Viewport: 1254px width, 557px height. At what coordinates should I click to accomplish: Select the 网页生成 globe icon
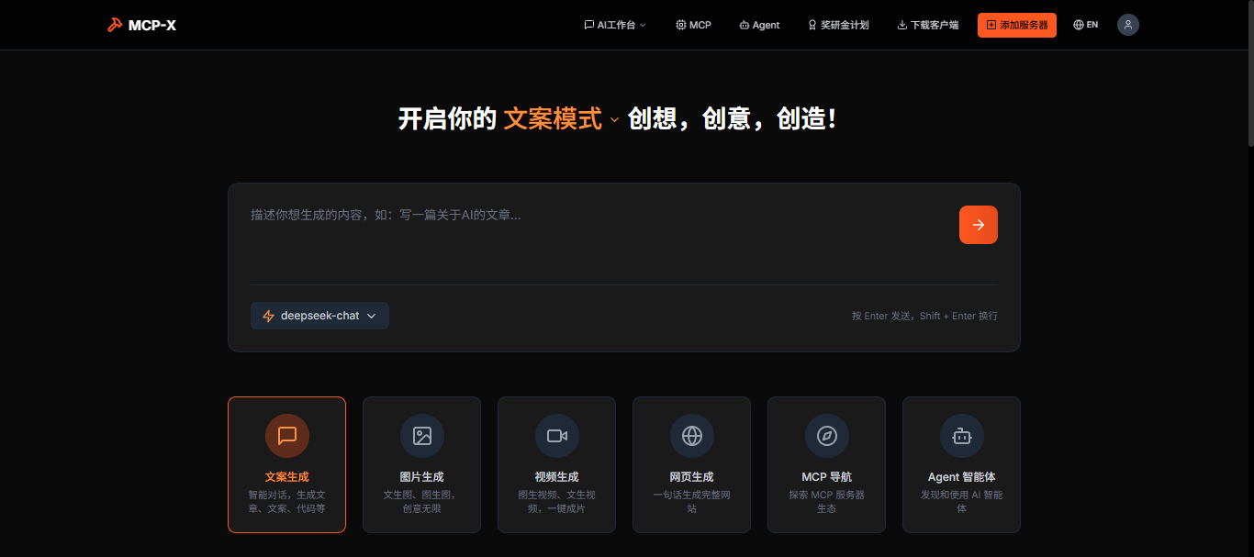[691, 436]
